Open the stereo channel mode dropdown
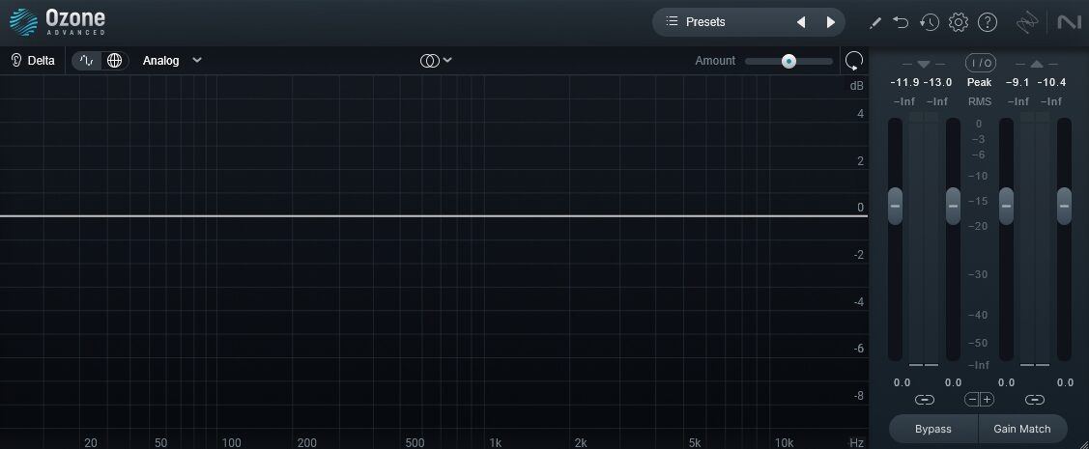1089x449 pixels. 436,61
